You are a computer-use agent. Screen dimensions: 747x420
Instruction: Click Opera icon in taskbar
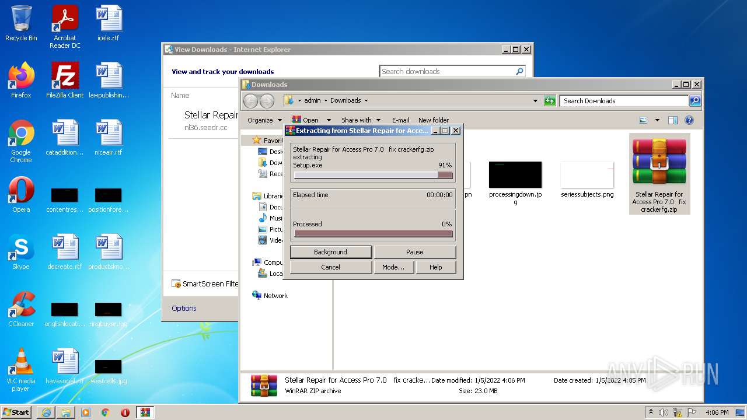click(x=125, y=412)
